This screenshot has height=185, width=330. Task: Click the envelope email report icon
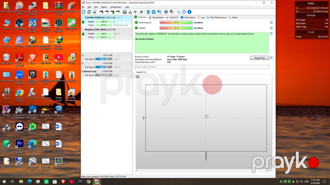tap(154, 12)
